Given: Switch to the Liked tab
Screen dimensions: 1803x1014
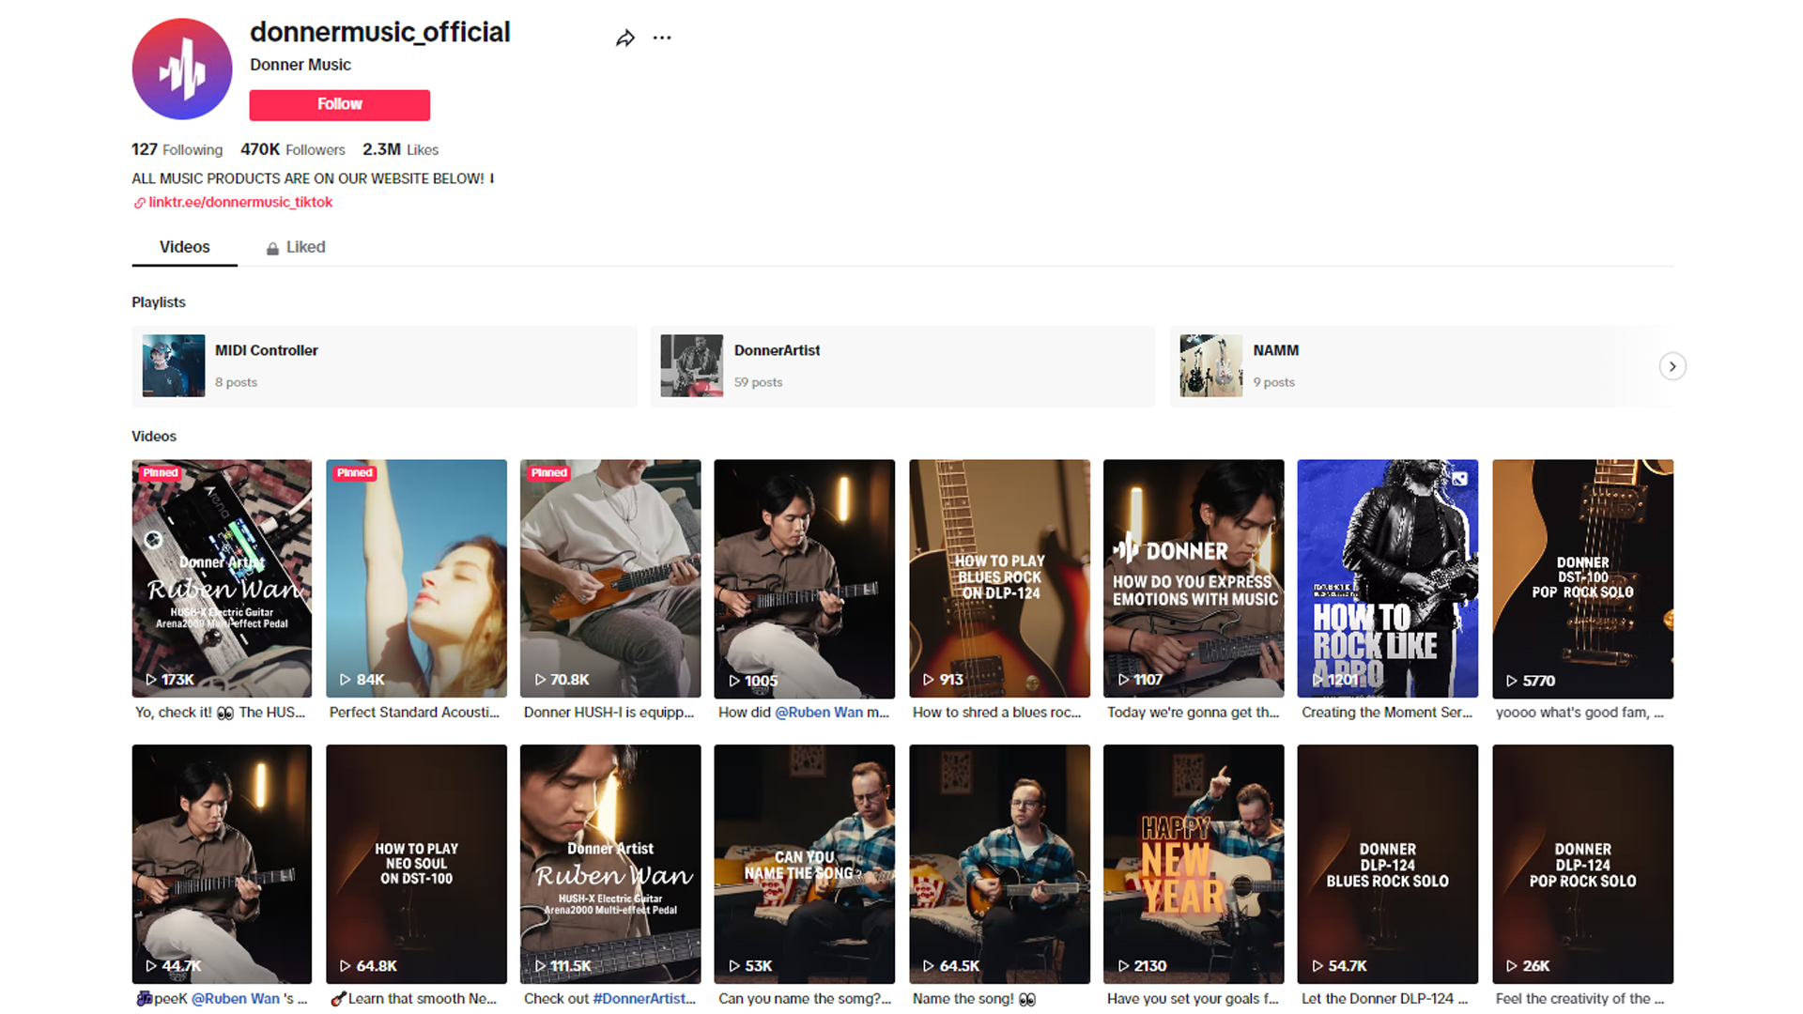Looking at the screenshot, I should pyautogui.click(x=304, y=247).
